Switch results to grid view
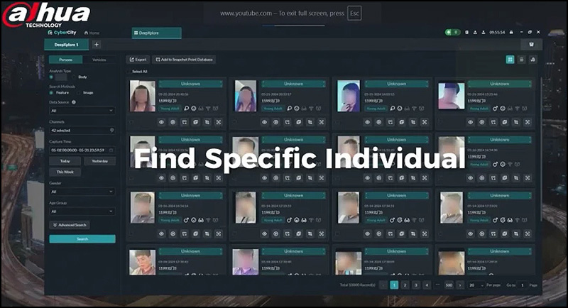The width and height of the screenshot is (568, 308). click(x=510, y=60)
